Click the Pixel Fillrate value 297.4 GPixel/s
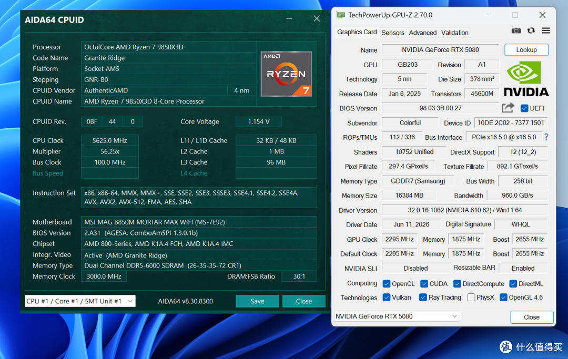The height and width of the screenshot is (359, 568). 408,167
